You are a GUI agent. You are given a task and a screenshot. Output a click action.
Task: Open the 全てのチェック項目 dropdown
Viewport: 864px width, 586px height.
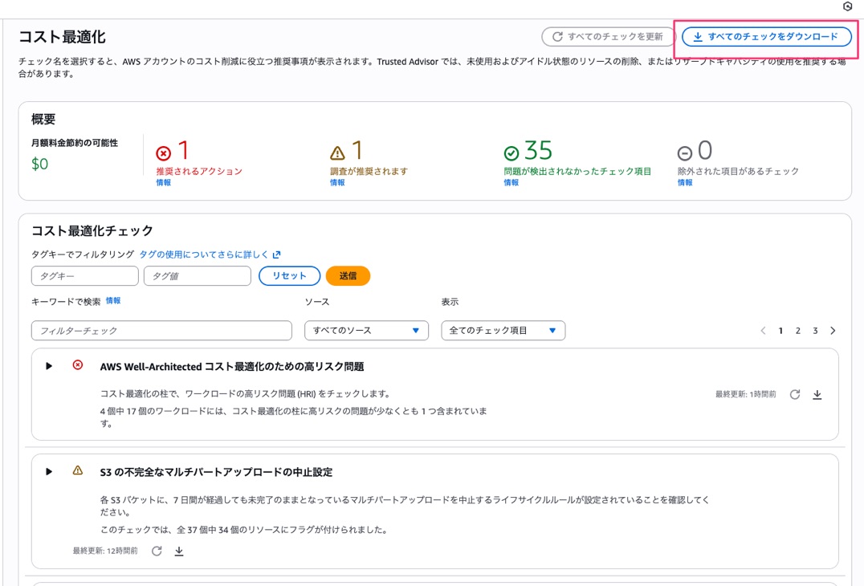click(x=503, y=330)
